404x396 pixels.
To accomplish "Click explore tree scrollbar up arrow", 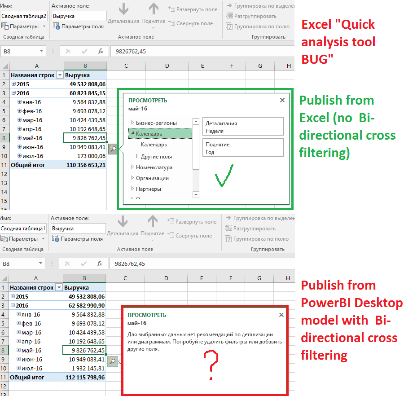I will coord(196,121).
